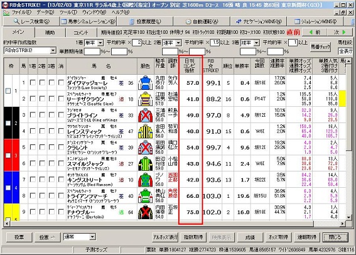Click jockey silk icon for ダイワマッジョーレ
356x255 pixels.
tap(145, 83)
